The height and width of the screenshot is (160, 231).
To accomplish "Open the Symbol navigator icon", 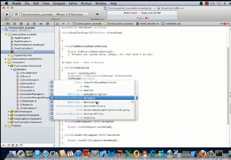I will coord(15,24).
